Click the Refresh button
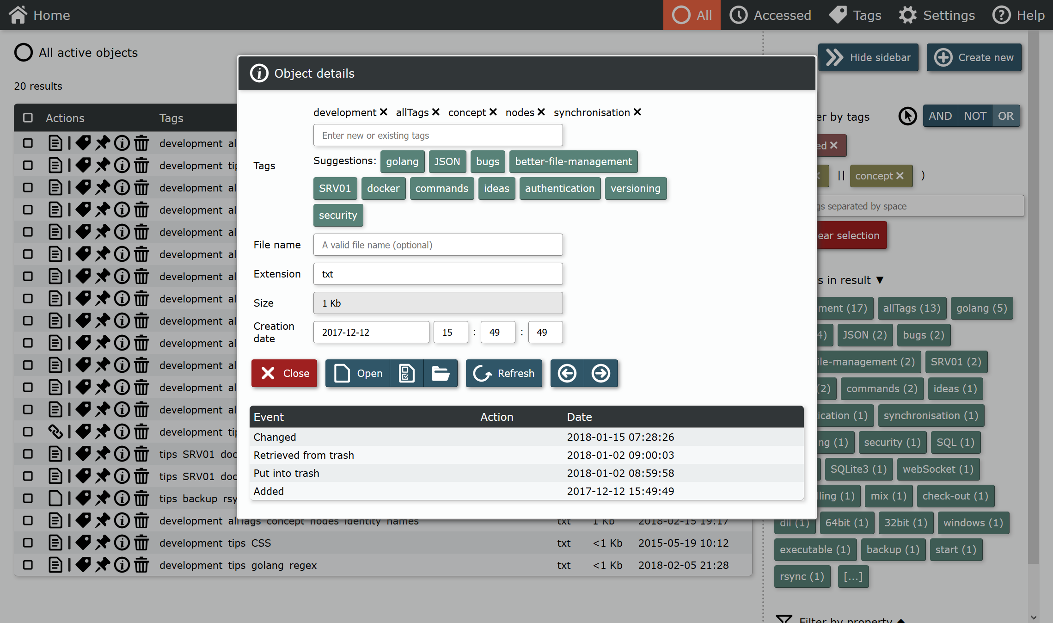This screenshot has height=623, width=1053. point(504,373)
